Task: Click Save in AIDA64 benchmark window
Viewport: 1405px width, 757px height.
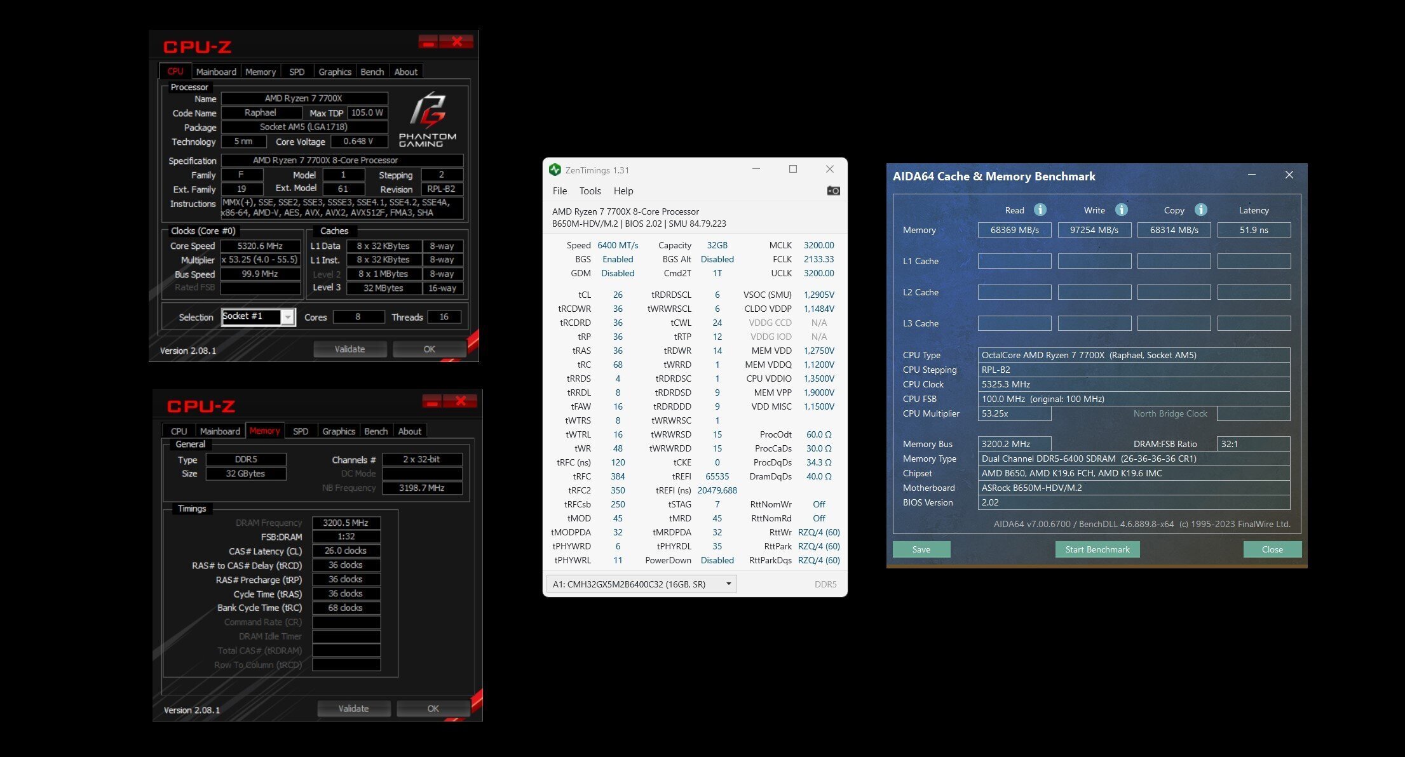Action: [x=921, y=549]
